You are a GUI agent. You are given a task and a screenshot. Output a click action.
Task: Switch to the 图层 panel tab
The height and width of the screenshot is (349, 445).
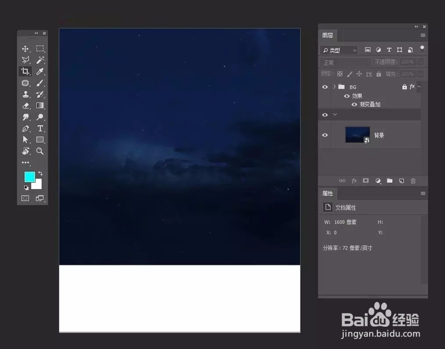[x=328, y=36]
